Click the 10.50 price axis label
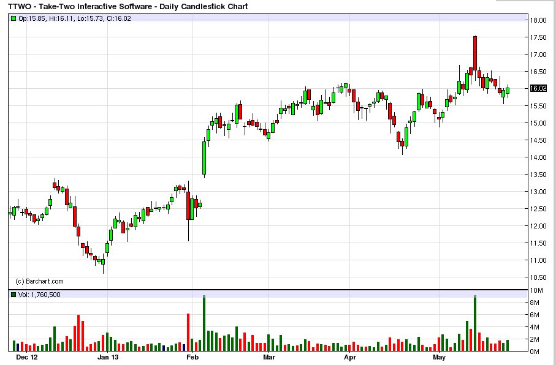The width and height of the screenshot is (556, 365). tap(538, 277)
